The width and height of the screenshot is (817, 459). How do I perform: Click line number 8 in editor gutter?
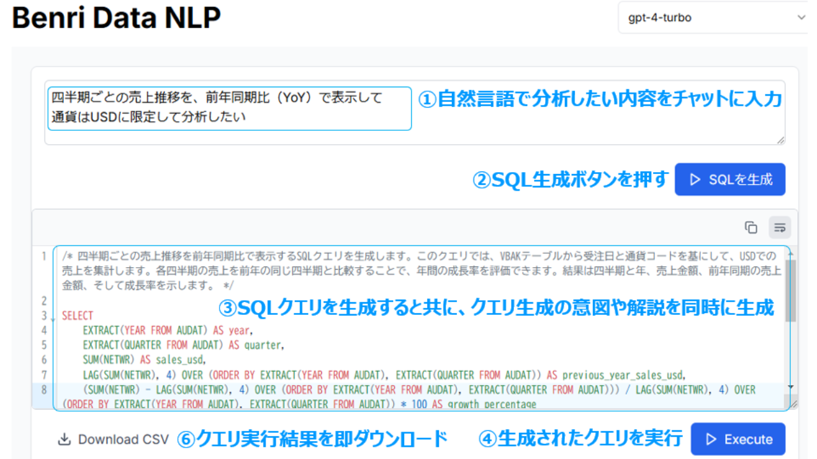pyautogui.click(x=44, y=390)
